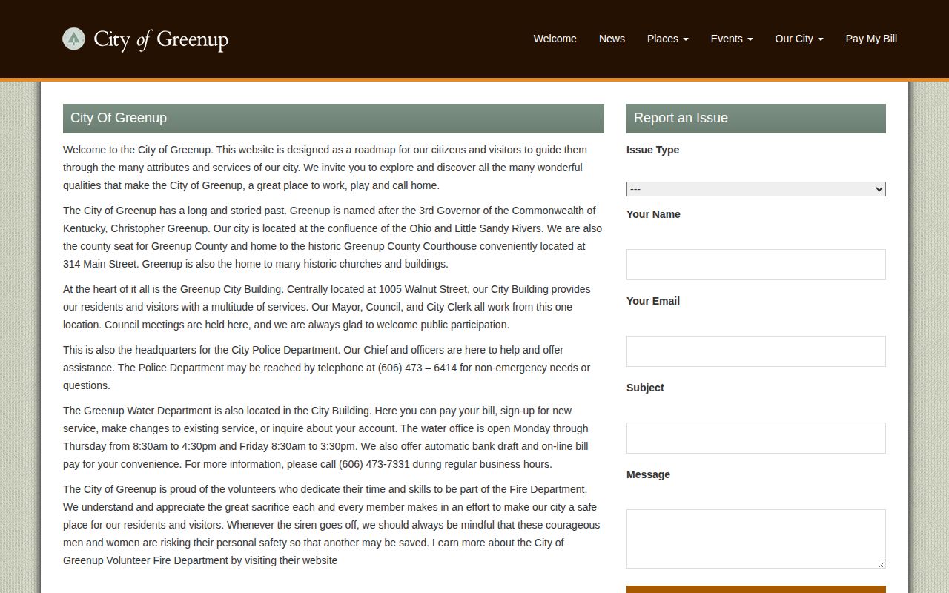Click the 'City Of Greenup' section heading
Image resolution: width=949 pixels, height=593 pixels.
click(119, 118)
